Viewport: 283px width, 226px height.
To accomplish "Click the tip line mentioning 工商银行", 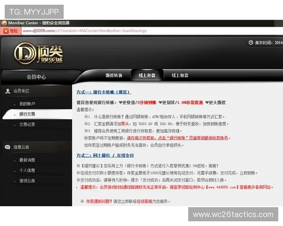I will click(133, 131).
